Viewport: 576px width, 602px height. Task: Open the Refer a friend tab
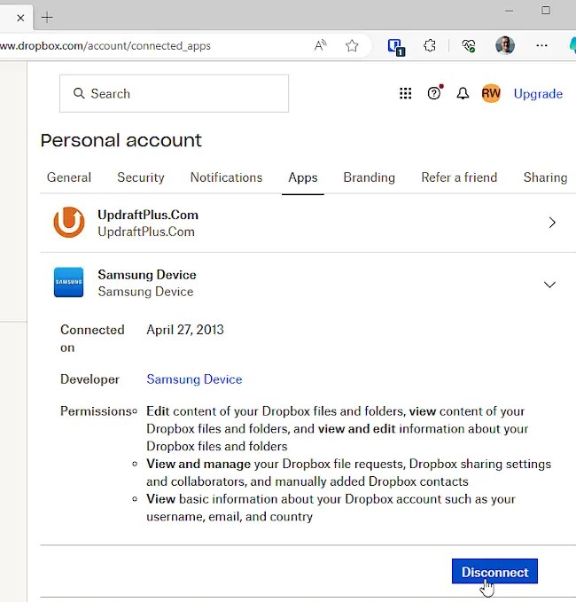459,177
